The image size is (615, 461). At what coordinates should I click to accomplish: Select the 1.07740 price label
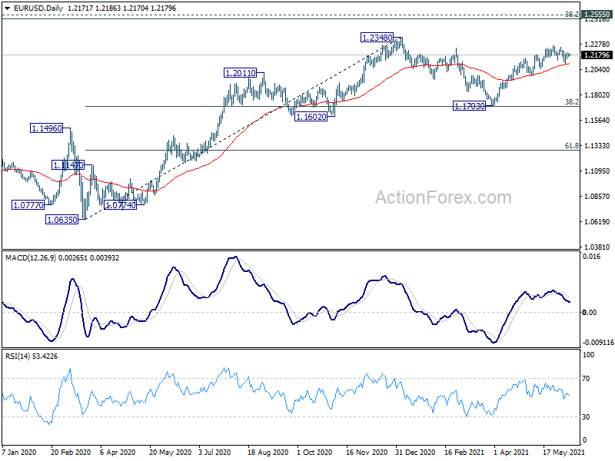point(121,205)
